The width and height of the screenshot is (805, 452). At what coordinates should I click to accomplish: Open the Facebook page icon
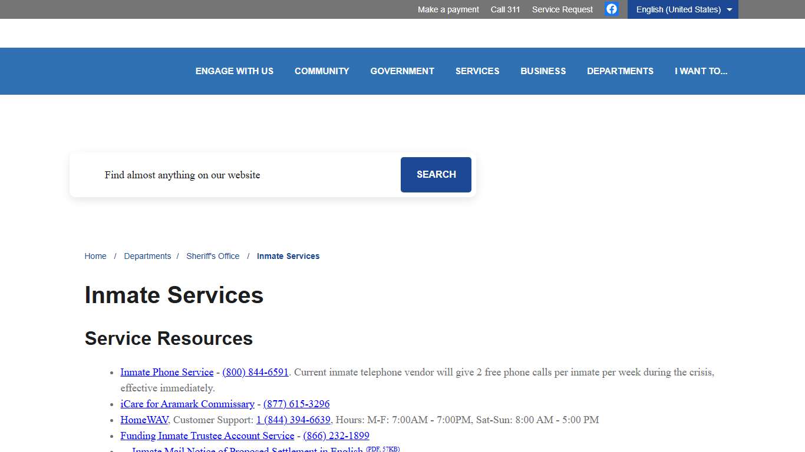pos(611,9)
